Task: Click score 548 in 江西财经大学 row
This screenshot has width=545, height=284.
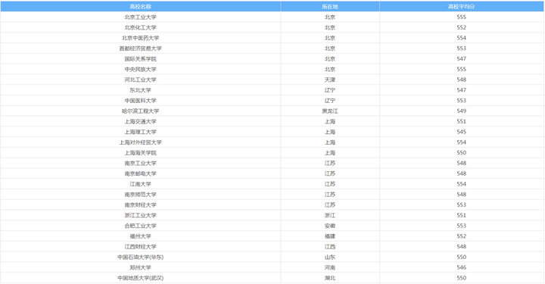Action: point(461,246)
